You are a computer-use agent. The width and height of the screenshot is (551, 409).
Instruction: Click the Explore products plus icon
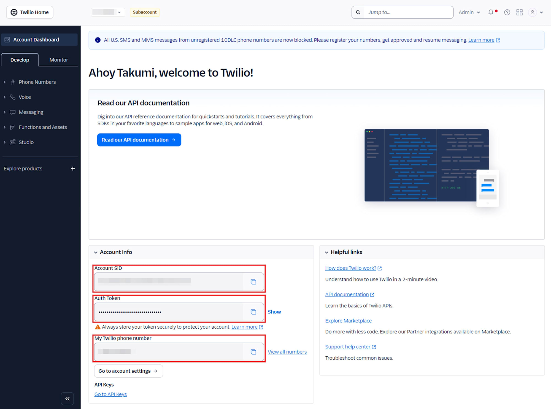point(73,169)
